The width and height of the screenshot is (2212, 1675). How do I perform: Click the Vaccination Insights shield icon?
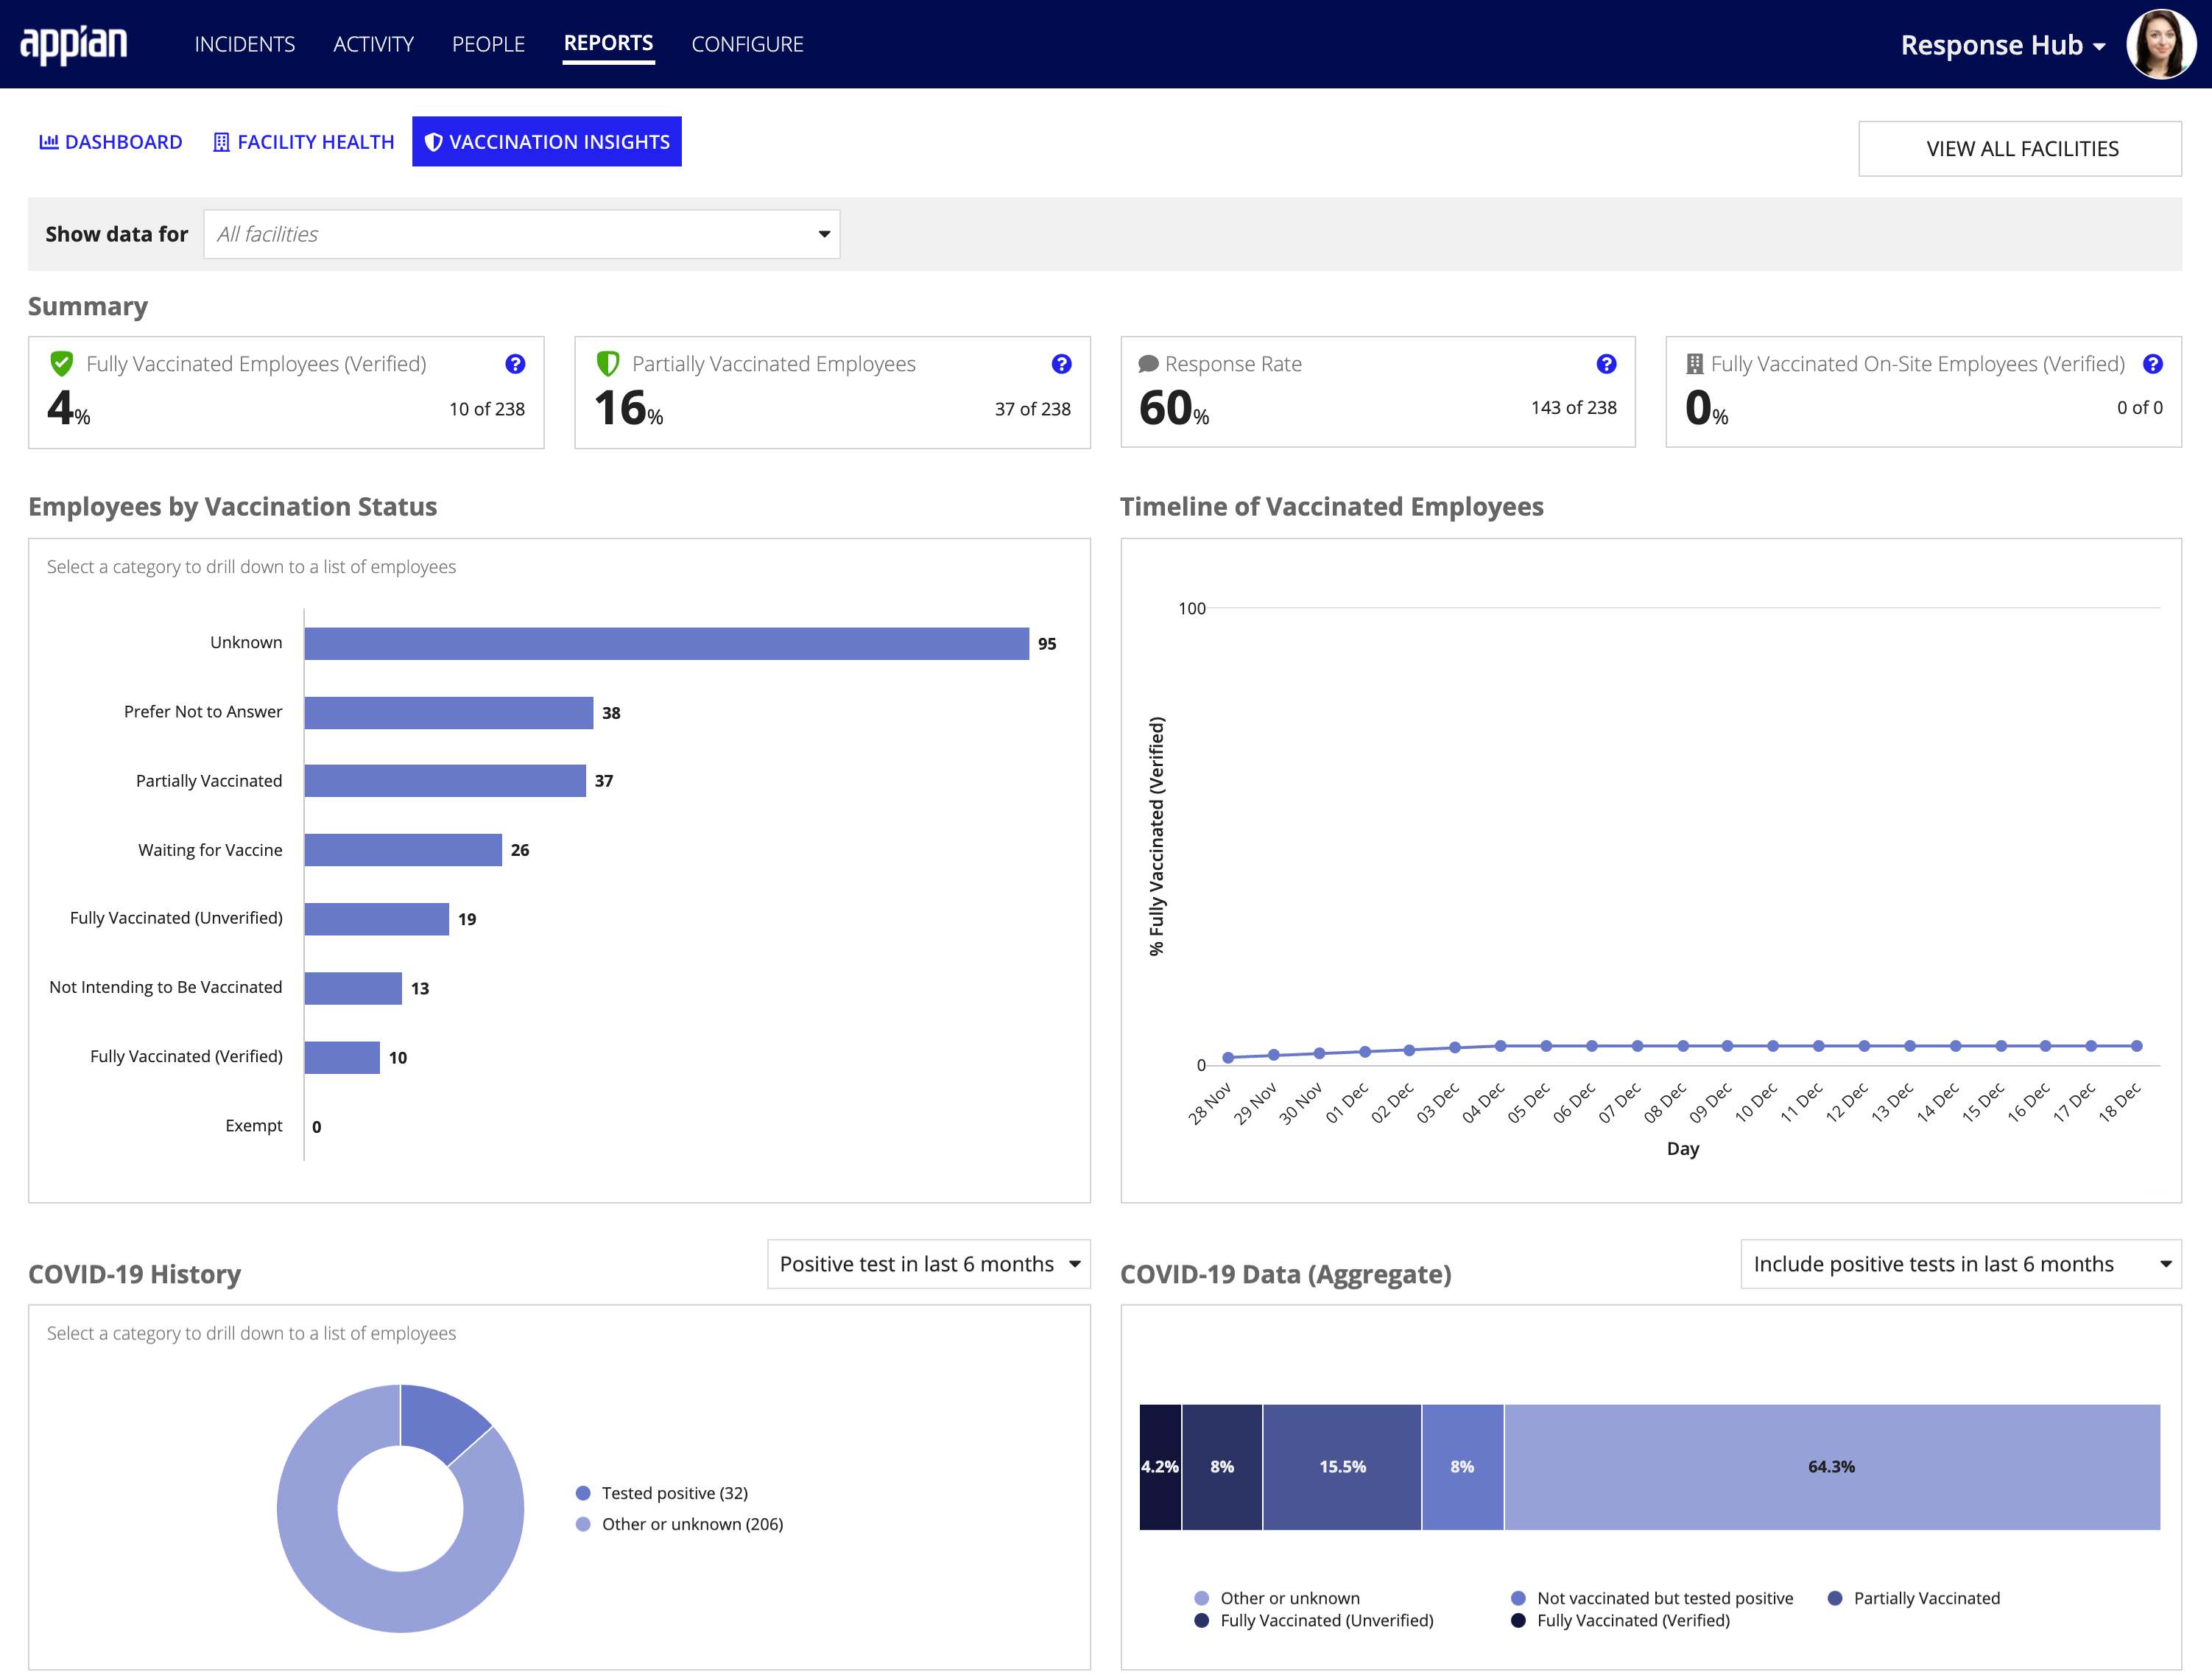433,142
